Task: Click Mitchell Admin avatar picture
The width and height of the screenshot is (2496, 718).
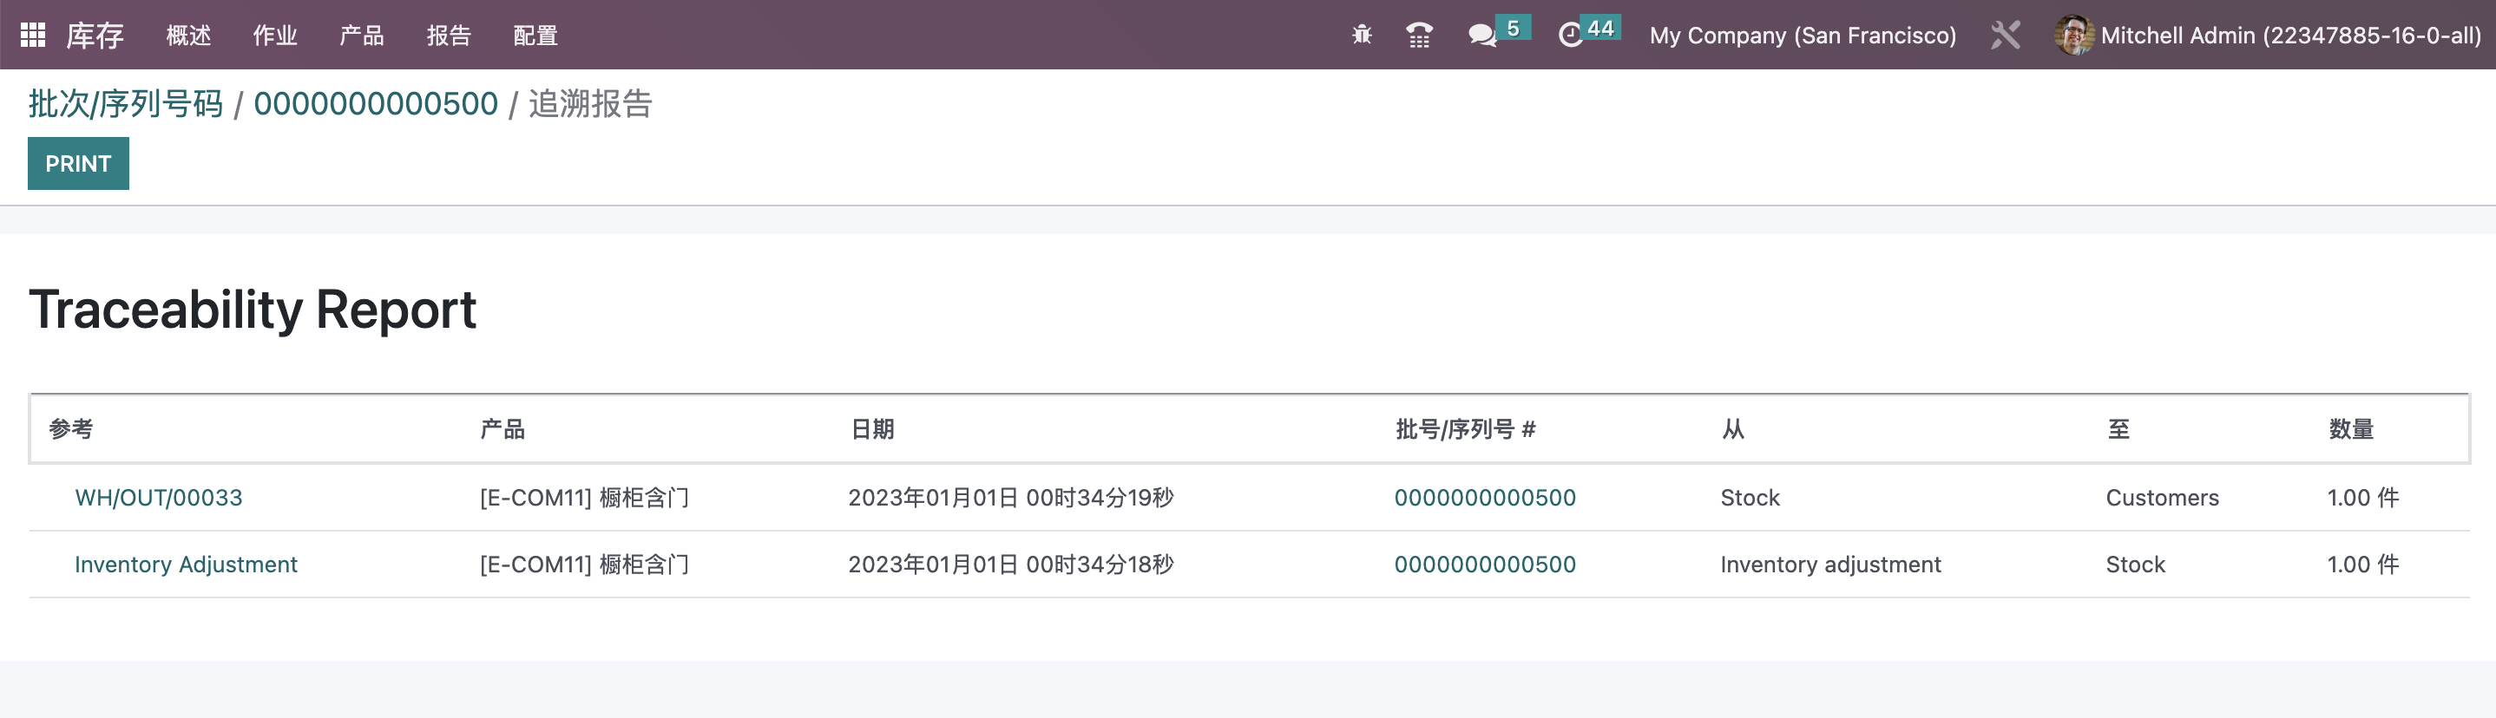Action: (x=2072, y=35)
